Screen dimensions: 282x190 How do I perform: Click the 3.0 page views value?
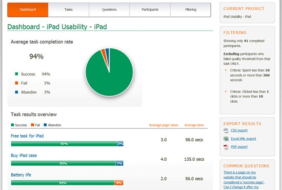pos(164,140)
